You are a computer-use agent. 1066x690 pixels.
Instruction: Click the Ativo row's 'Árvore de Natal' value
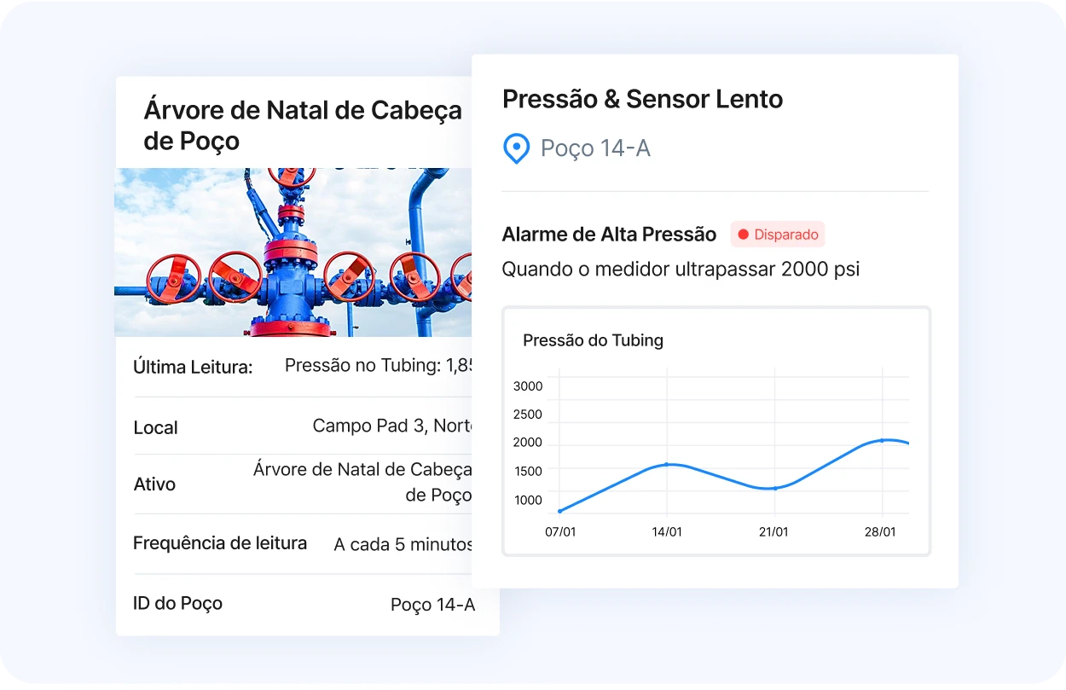tap(362, 482)
